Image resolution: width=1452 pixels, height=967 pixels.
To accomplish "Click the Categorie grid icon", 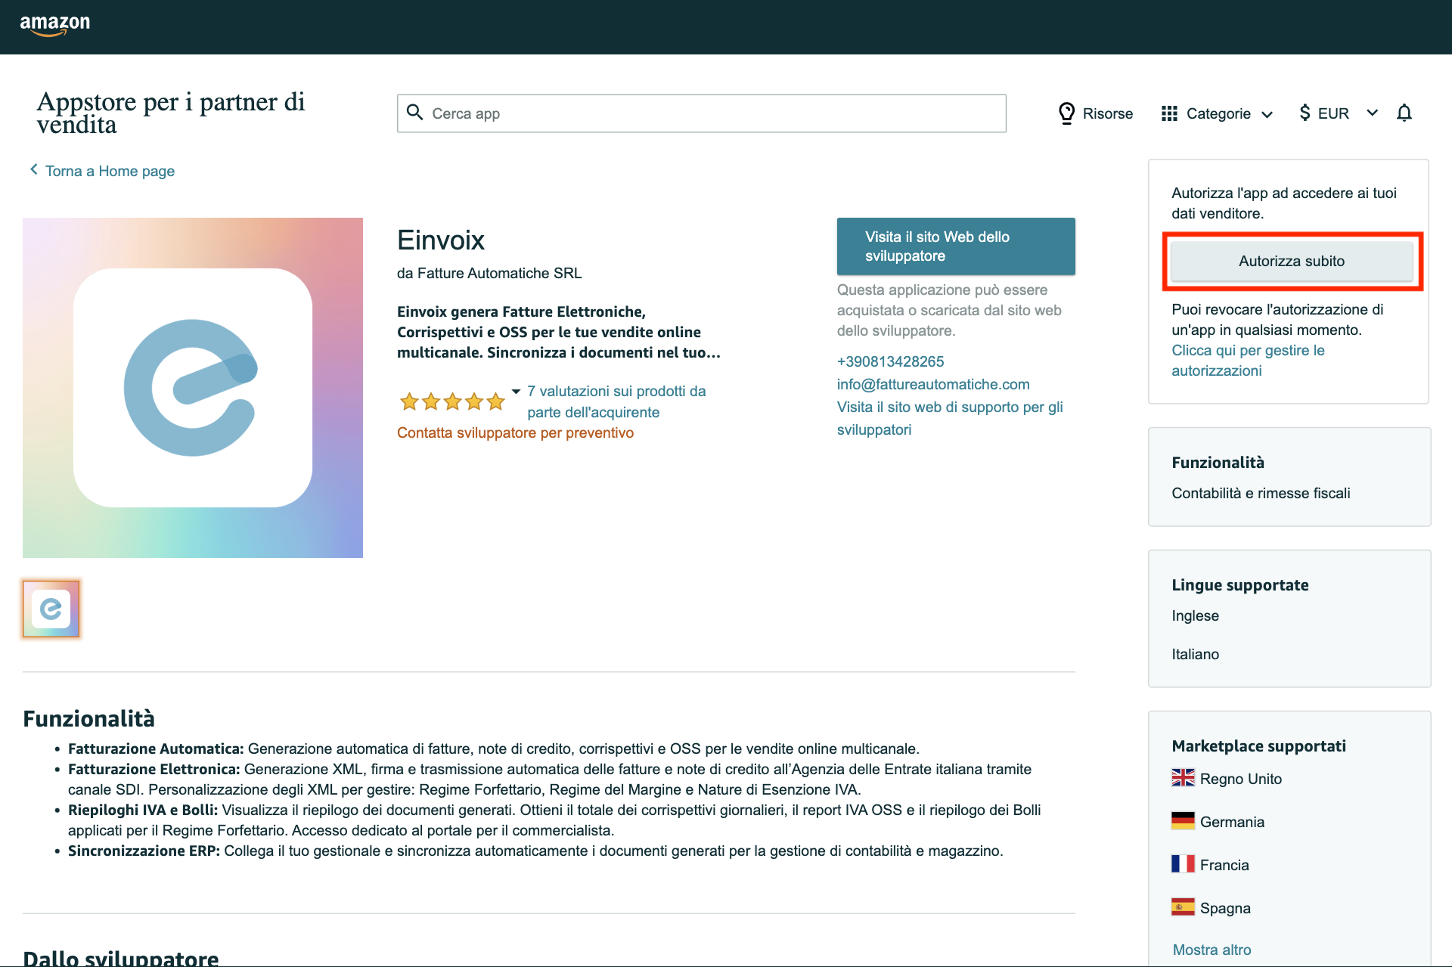I will pyautogui.click(x=1168, y=113).
